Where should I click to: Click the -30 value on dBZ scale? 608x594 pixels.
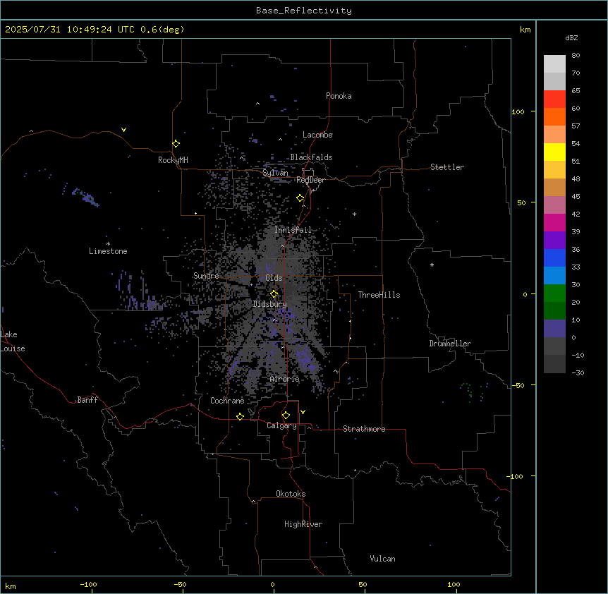[578, 372]
